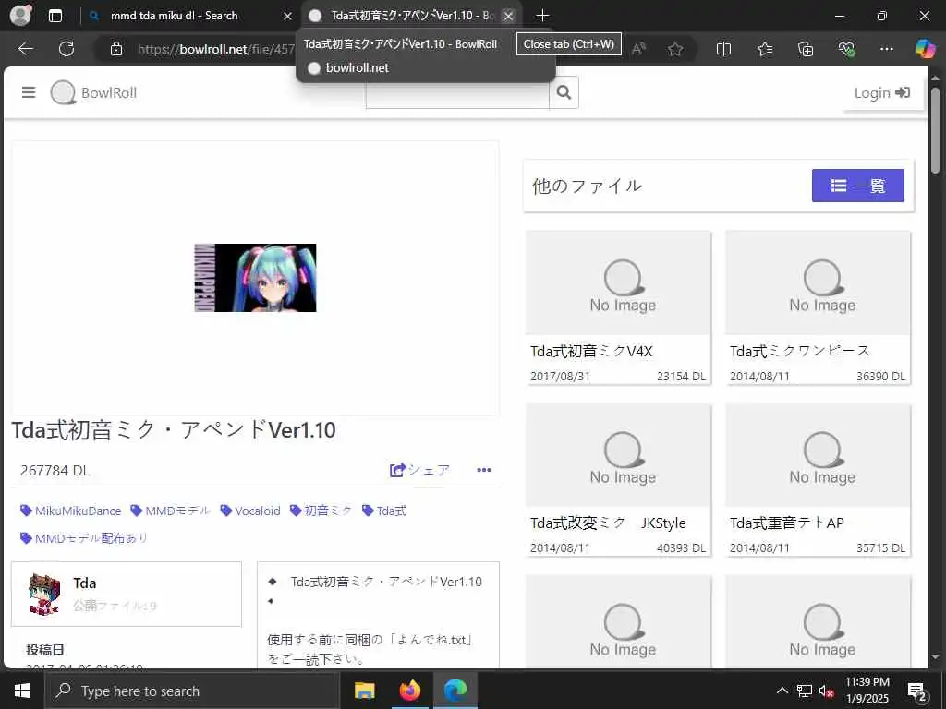Open tab actions menu icon

click(55, 16)
